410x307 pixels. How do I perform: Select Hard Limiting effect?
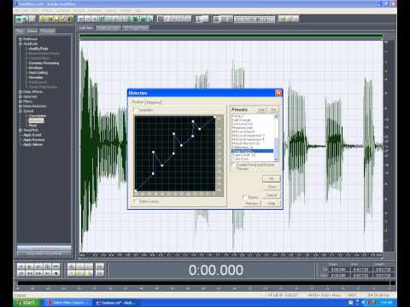38,72
